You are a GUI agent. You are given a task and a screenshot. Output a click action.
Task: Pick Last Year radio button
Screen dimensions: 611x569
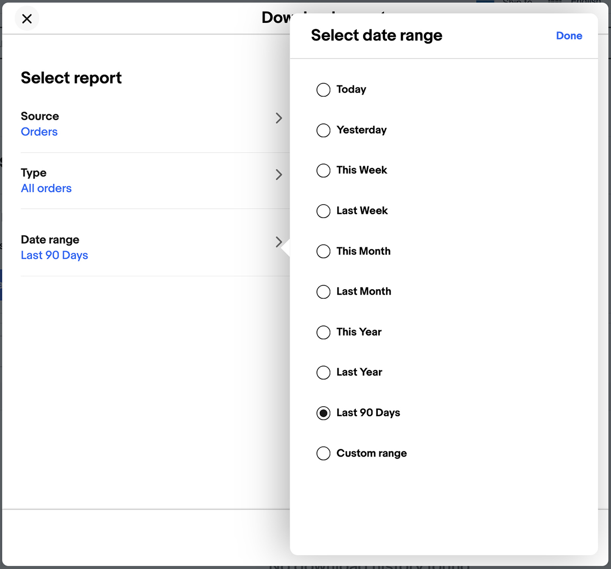coord(323,372)
